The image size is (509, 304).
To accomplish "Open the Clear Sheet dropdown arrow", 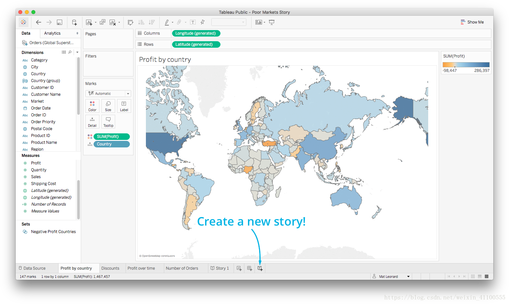I will (x=119, y=23).
